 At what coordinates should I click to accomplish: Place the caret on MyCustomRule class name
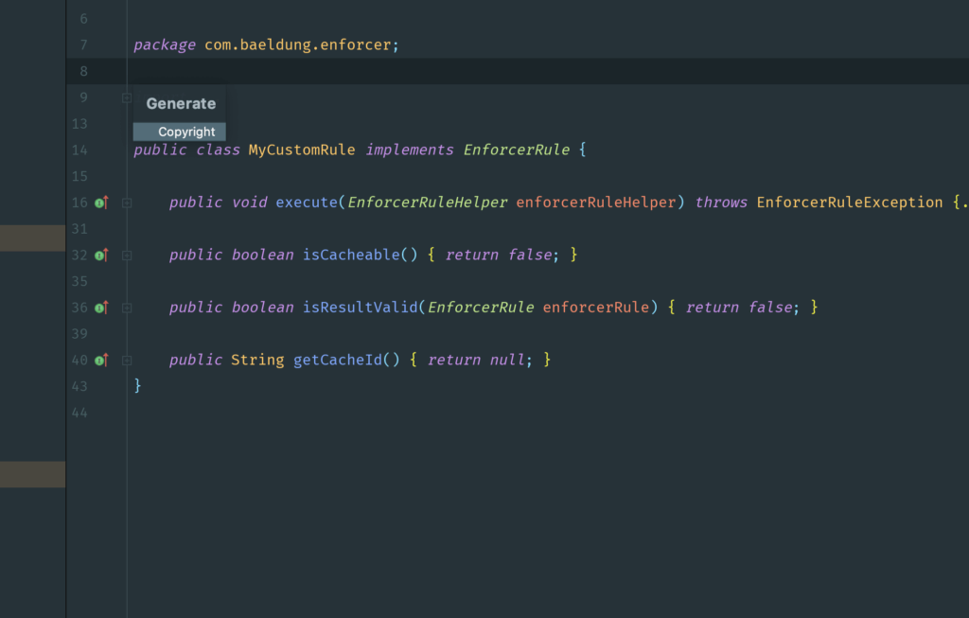tap(299, 150)
